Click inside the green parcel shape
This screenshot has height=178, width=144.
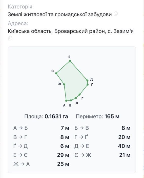[x=75, y=82]
